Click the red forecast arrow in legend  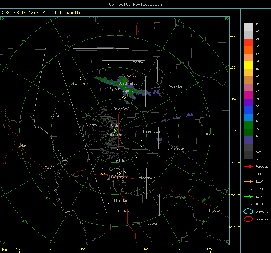tap(248, 166)
